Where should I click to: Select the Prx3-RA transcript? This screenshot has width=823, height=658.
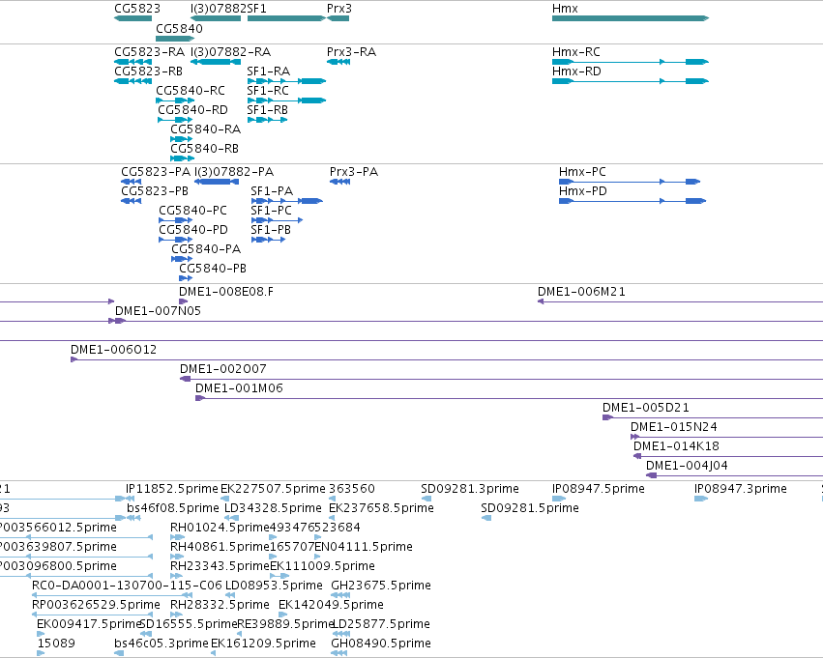coord(338,62)
